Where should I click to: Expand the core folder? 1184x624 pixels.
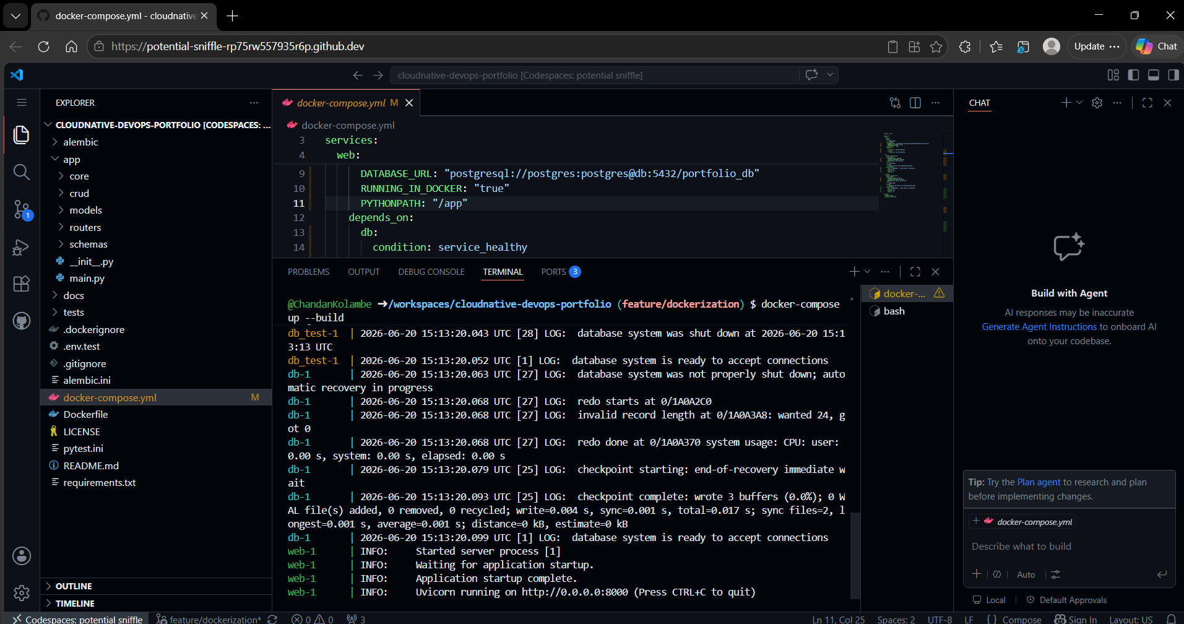point(156,176)
